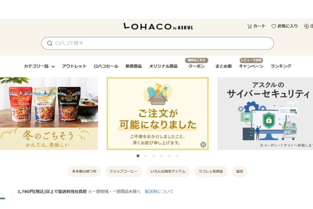
Task: Open the 配送料について link
Action: [x=159, y=191]
